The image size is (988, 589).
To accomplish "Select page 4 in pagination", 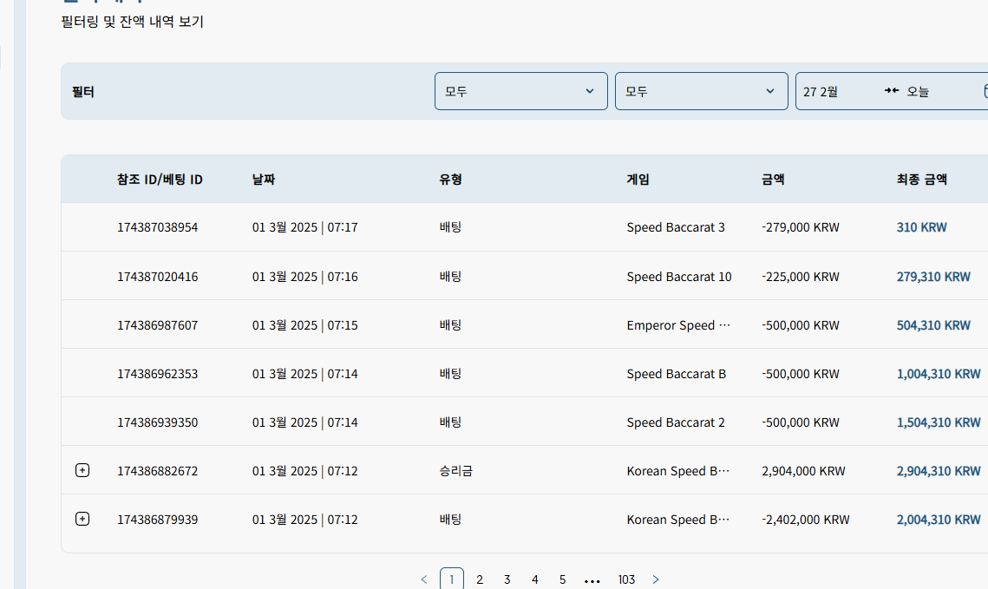I will click(x=535, y=579).
